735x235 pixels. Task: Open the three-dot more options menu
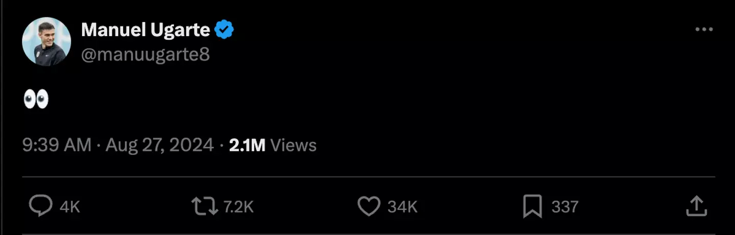click(x=704, y=30)
